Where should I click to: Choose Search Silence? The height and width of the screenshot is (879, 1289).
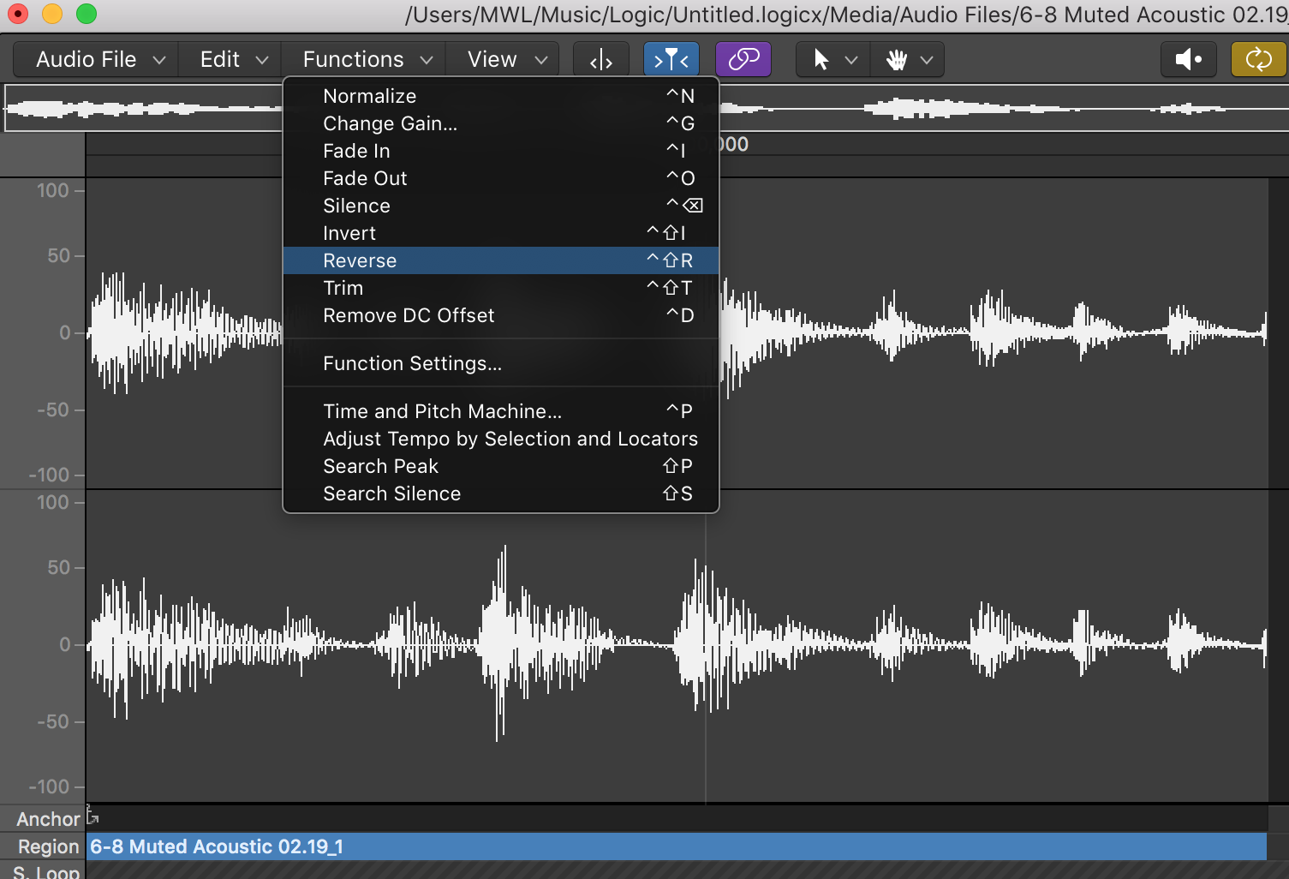(501, 493)
